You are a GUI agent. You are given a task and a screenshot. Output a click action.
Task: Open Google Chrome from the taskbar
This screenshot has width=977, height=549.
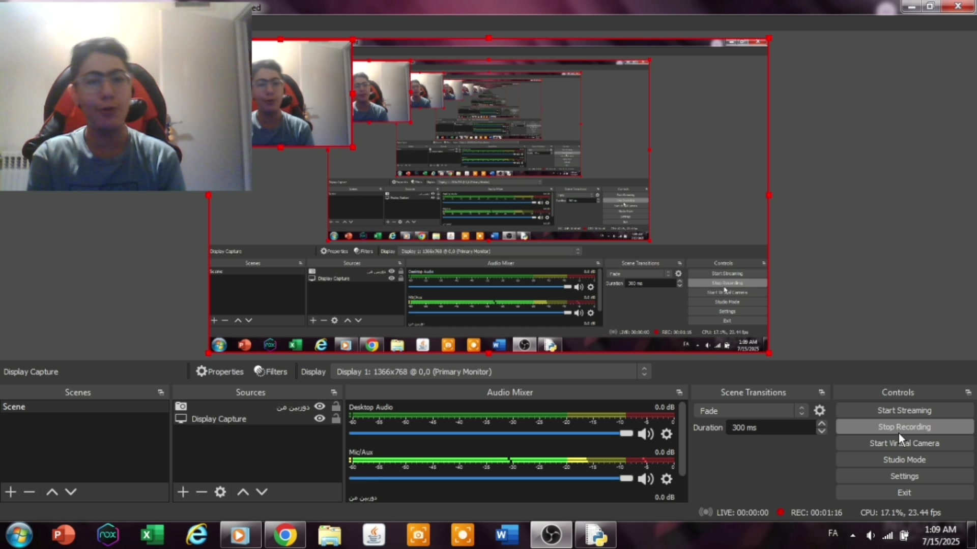(x=285, y=535)
